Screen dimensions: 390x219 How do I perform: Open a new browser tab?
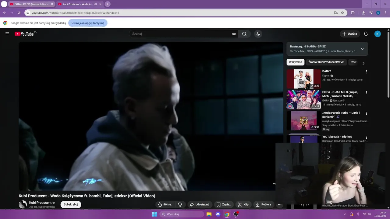pos(108,4)
